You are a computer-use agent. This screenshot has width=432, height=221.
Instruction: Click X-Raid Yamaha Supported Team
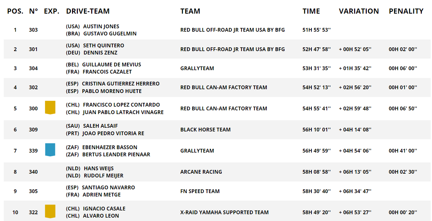click(224, 212)
